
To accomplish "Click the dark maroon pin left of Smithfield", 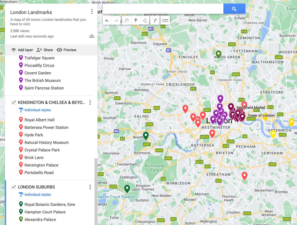I will [x=231, y=107].
